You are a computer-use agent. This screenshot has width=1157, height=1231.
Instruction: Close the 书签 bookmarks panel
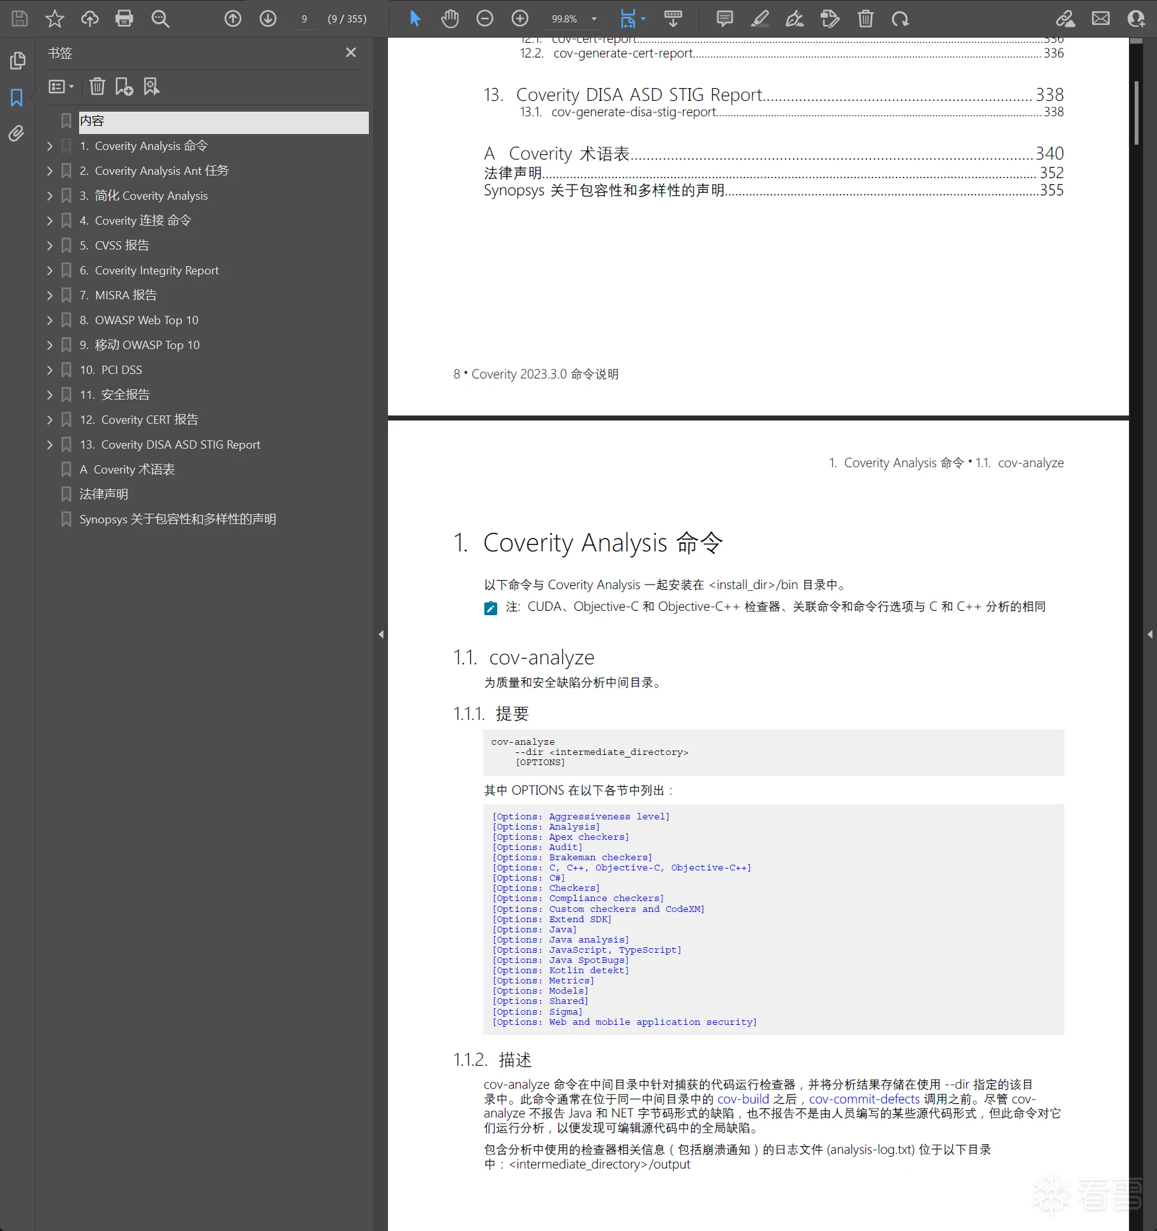coord(351,52)
